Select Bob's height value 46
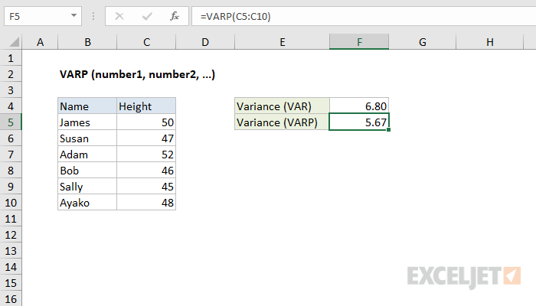Screen dimensions: 536x306 click(x=146, y=171)
